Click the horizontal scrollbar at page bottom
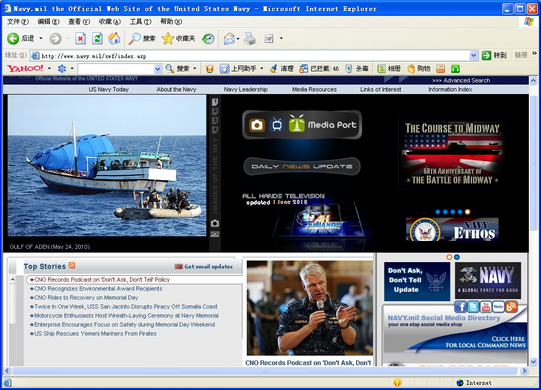541x390 pixels. point(265,371)
